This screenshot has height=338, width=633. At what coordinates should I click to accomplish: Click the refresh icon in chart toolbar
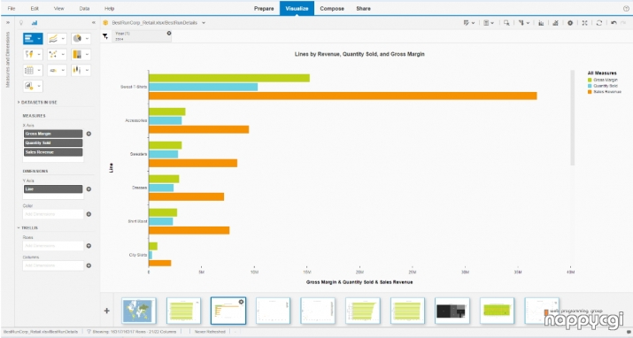(x=599, y=23)
